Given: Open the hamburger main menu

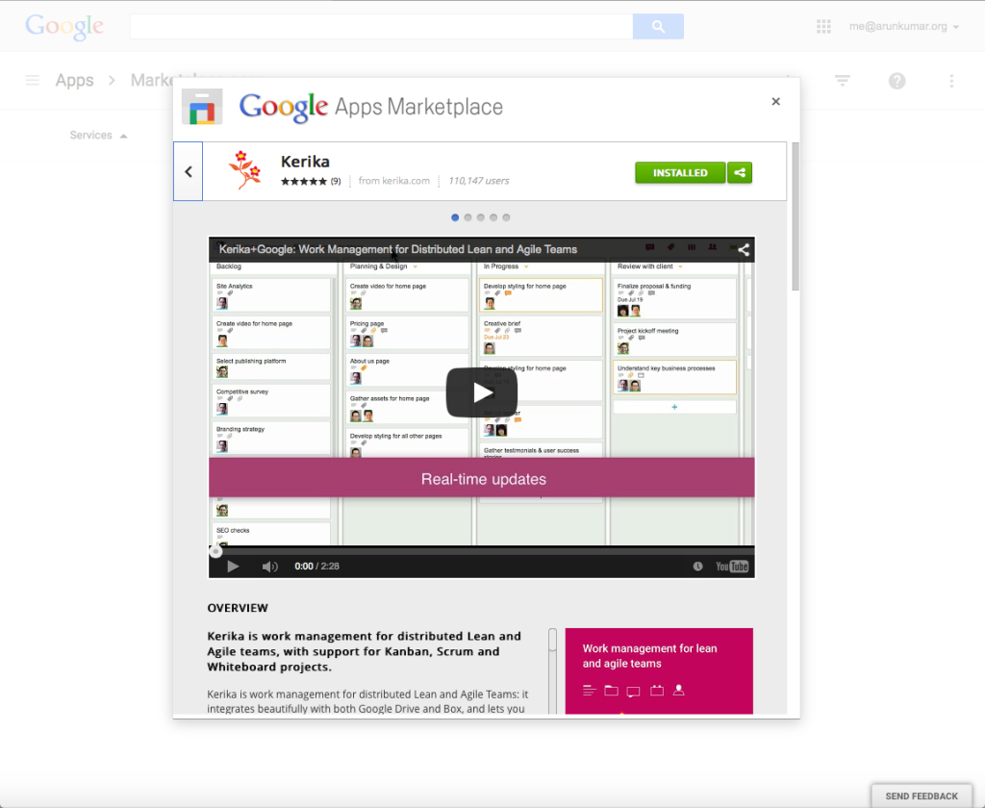Looking at the screenshot, I should pyautogui.click(x=32, y=81).
